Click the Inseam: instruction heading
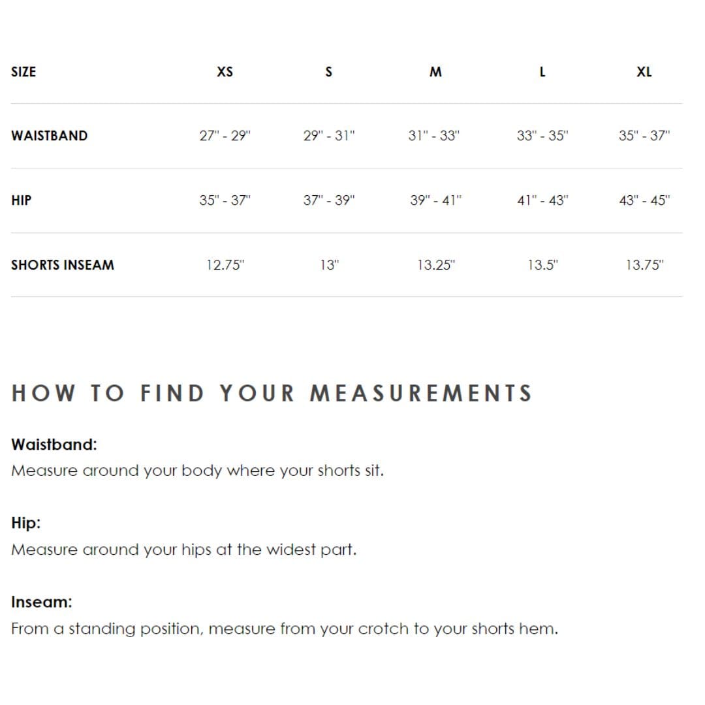Viewport: 705px width, 705px height. click(x=41, y=602)
